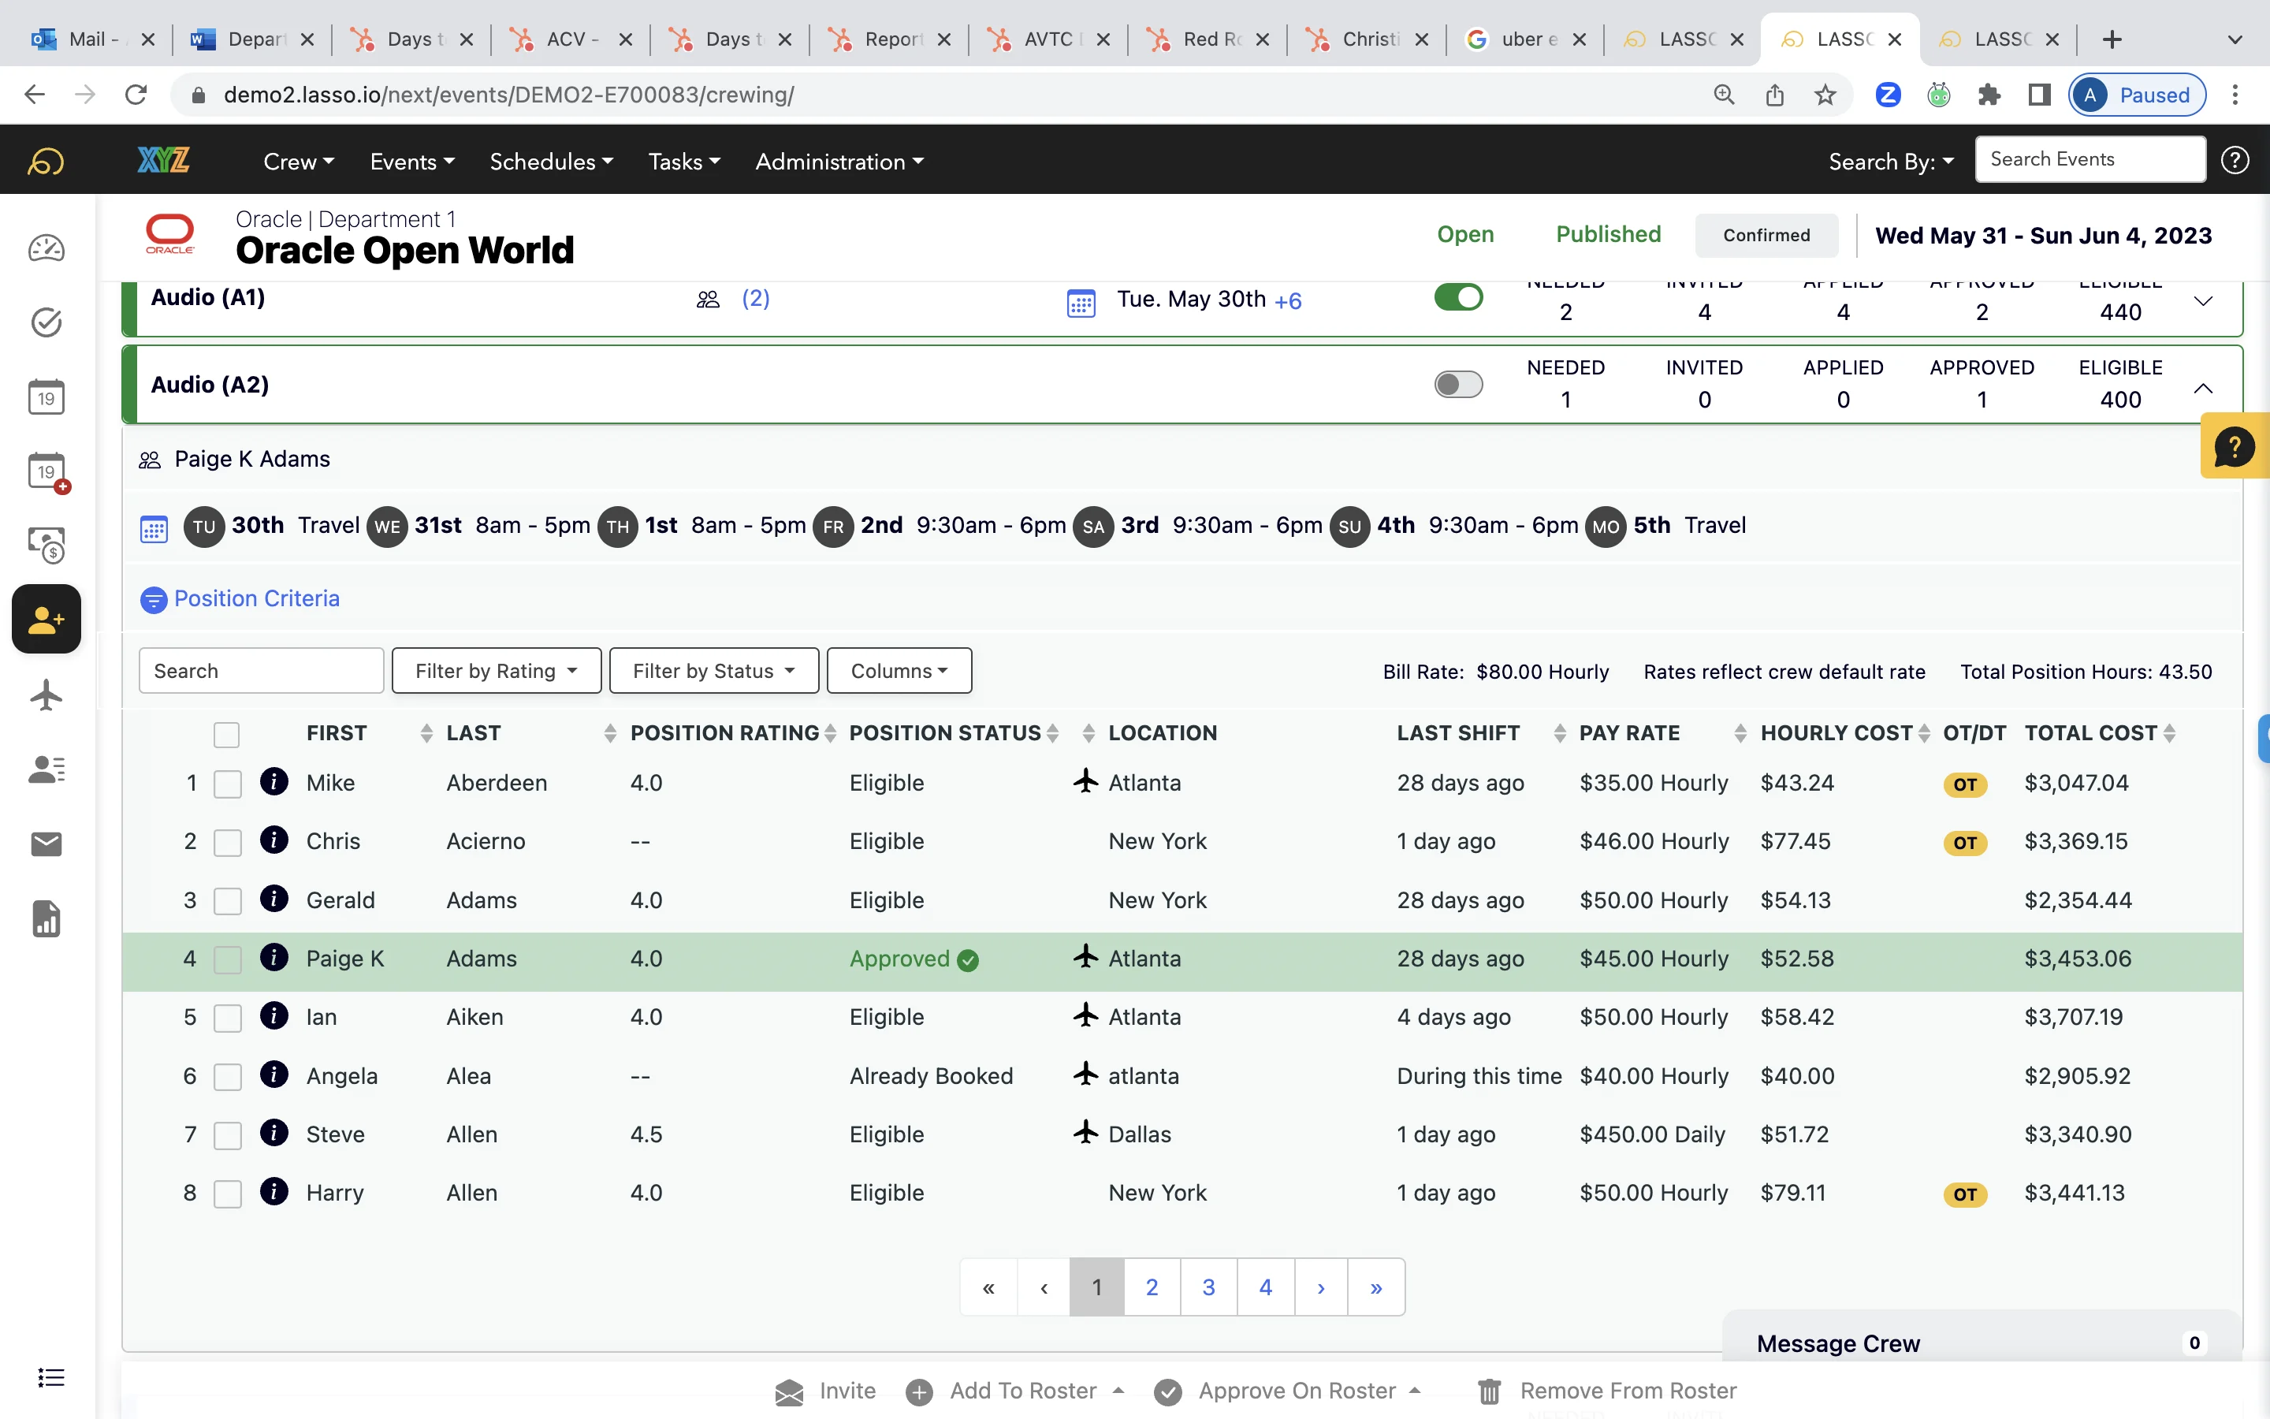Click the Position Criteria filter icon

(x=153, y=599)
